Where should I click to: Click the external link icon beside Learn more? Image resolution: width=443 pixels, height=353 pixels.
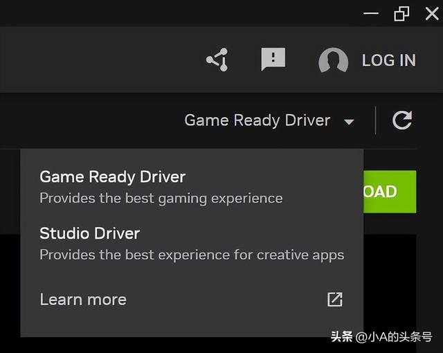click(335, 299)
